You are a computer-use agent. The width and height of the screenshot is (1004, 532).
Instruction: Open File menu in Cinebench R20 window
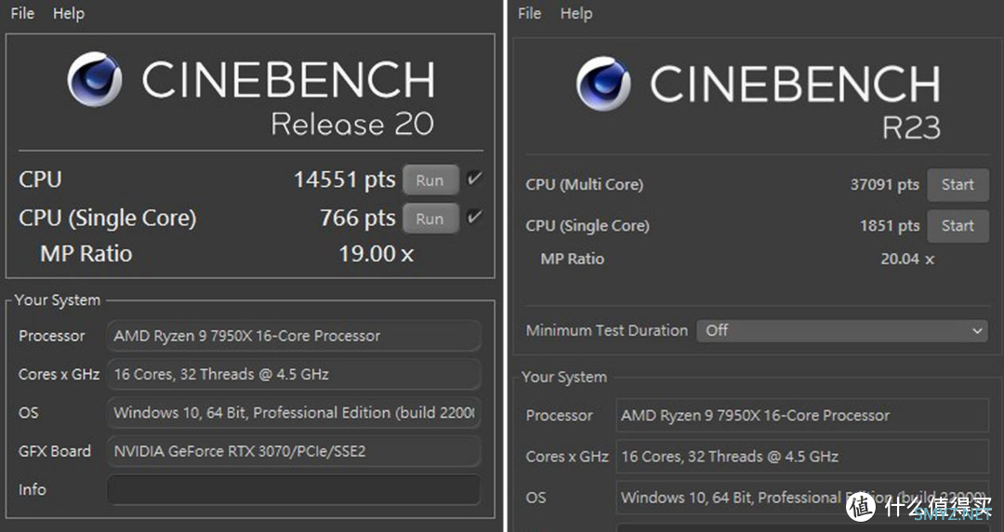point(22,13)
